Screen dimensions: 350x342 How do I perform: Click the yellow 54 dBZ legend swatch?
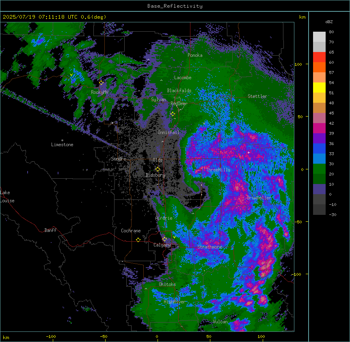(319, 88)
